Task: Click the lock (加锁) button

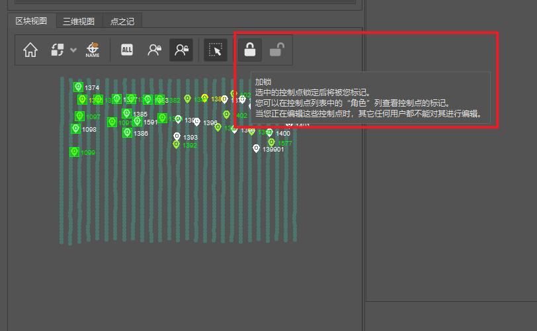Action: pyautogui.click(x=250, y=50)
